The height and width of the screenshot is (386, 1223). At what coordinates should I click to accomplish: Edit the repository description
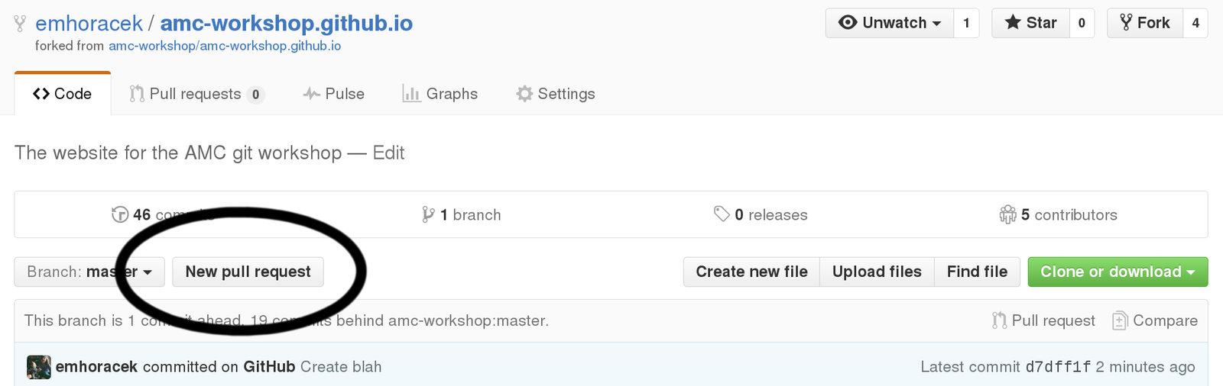pyautogui.click(x=388, y=153)
